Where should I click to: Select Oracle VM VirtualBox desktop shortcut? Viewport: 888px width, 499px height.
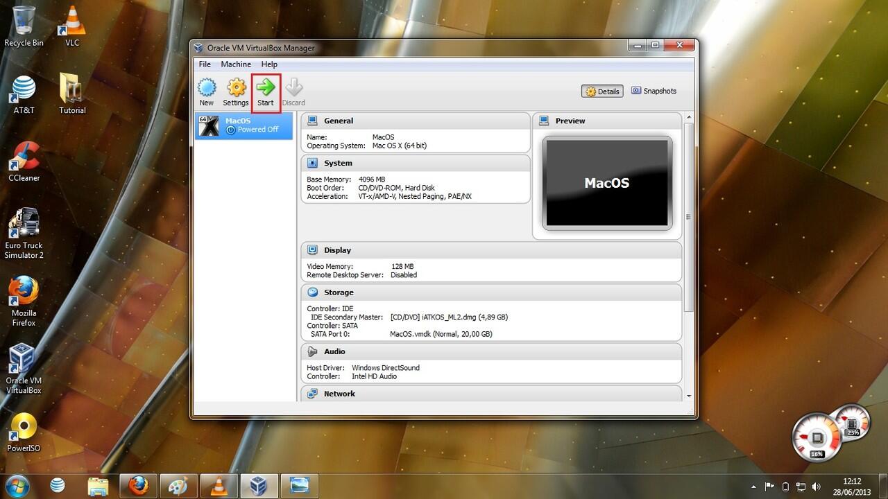click(x=24, y=369)
